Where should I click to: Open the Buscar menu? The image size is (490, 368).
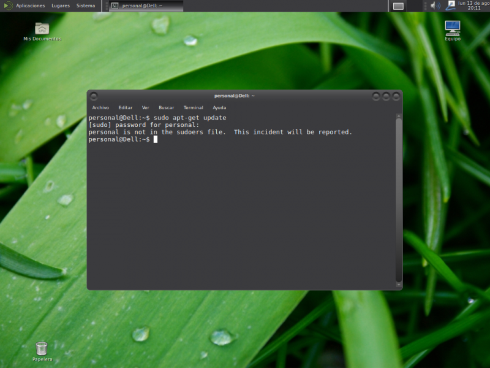tap(167, 107)
